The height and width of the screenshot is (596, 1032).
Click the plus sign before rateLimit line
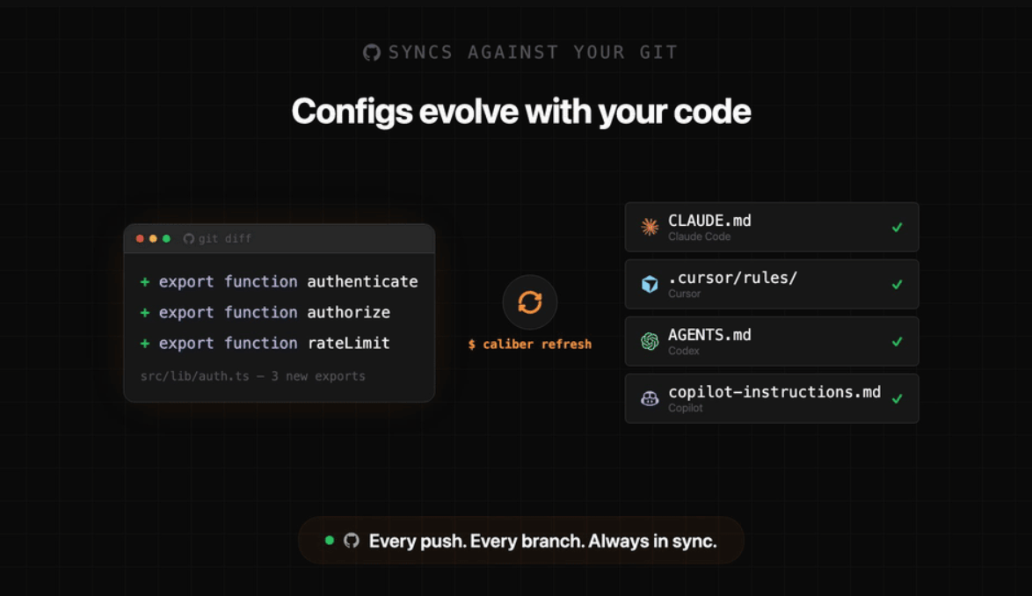tap(145, 344)
